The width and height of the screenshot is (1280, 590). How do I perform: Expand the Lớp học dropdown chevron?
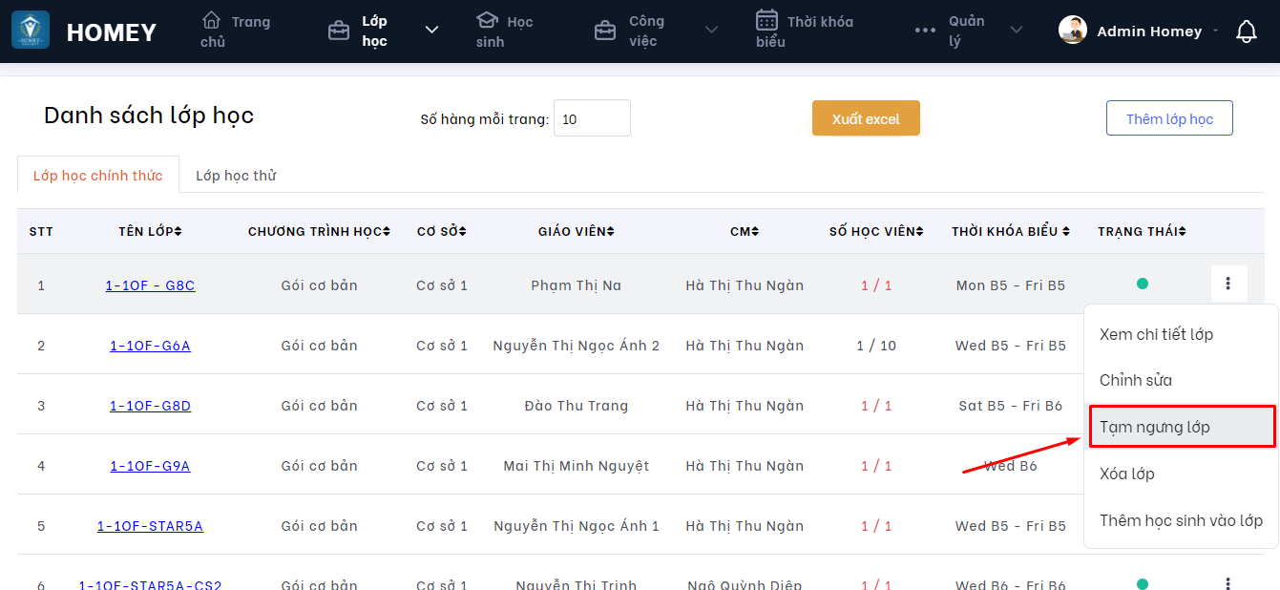[x=431, y=31]
